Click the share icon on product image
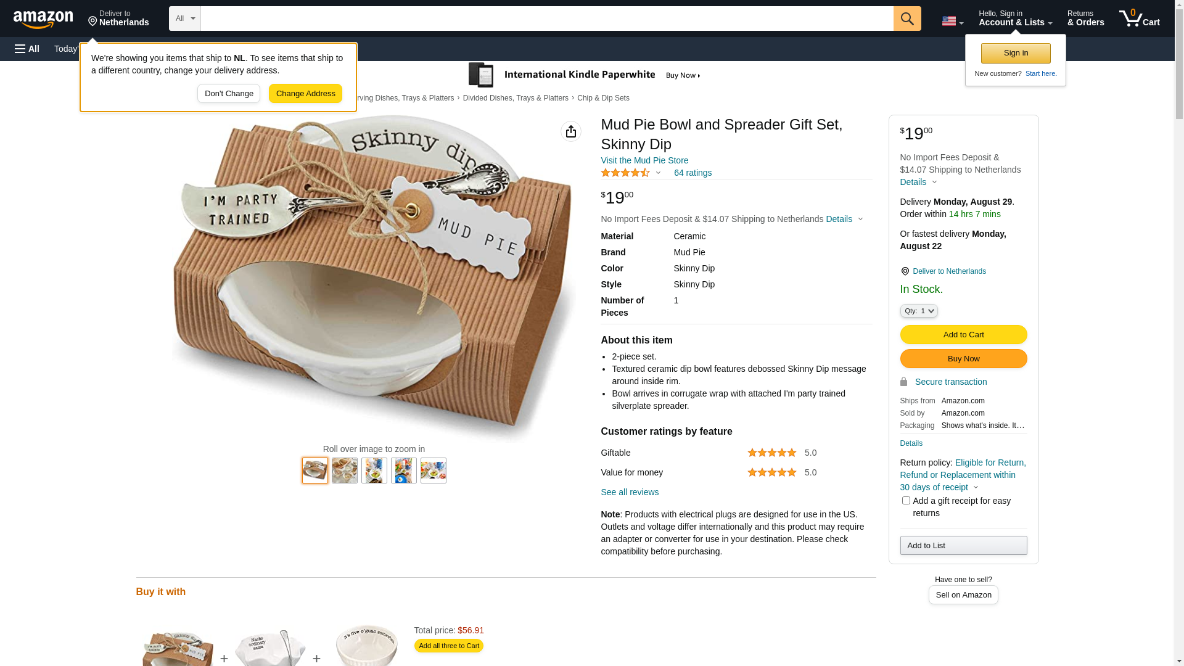Image resolution: width=1184 pixels, height=666 pixels. (571, 131)
